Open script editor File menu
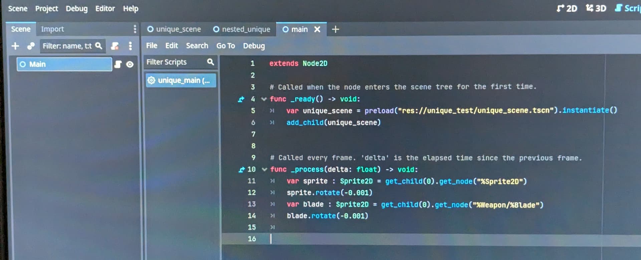 pyautogui.click(x=152, y=46)
